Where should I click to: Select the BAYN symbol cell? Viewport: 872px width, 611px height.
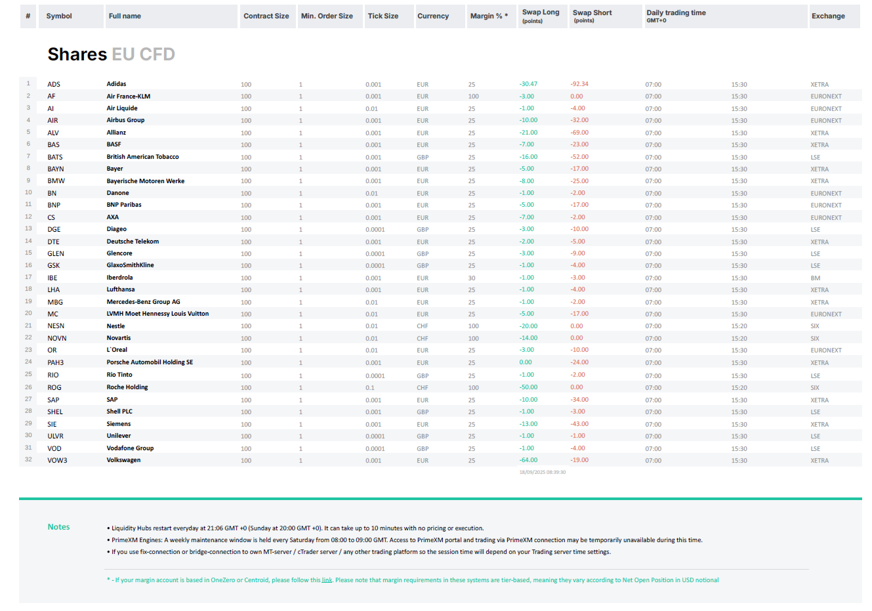tap(56, 169)
